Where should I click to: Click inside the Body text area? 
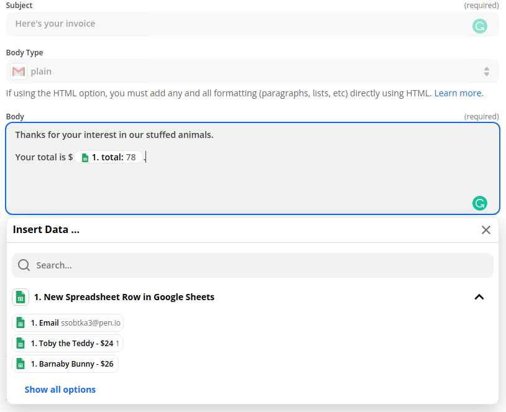point(249,183)
